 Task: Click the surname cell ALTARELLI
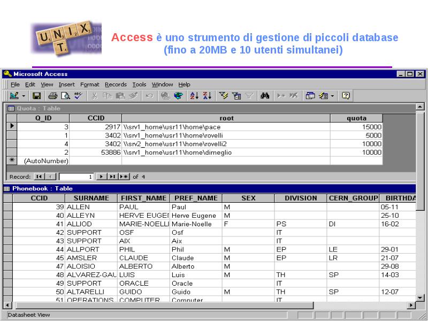[91, 292]
